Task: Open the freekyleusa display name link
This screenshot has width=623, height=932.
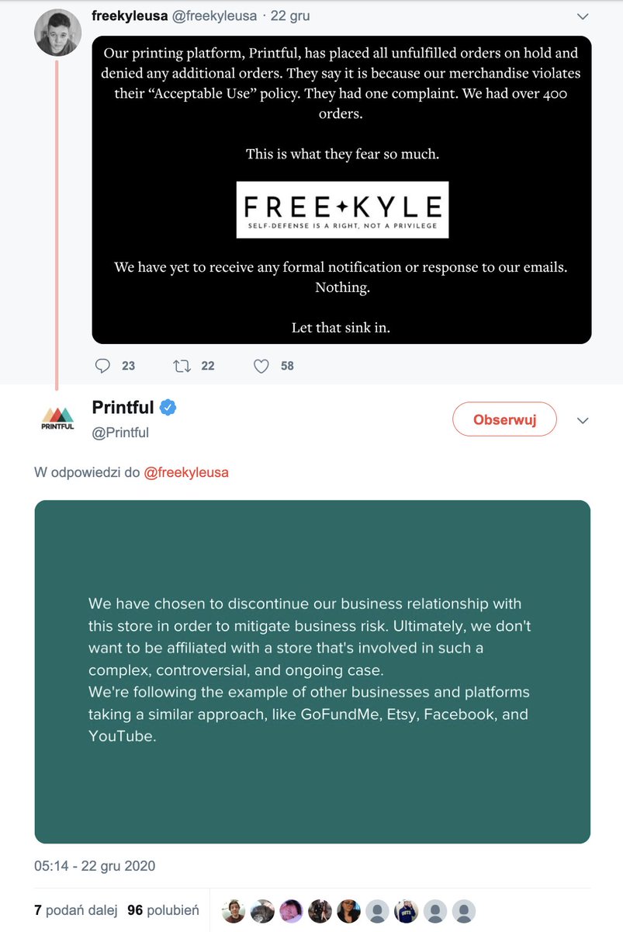Action: click(x=130, y=16)
